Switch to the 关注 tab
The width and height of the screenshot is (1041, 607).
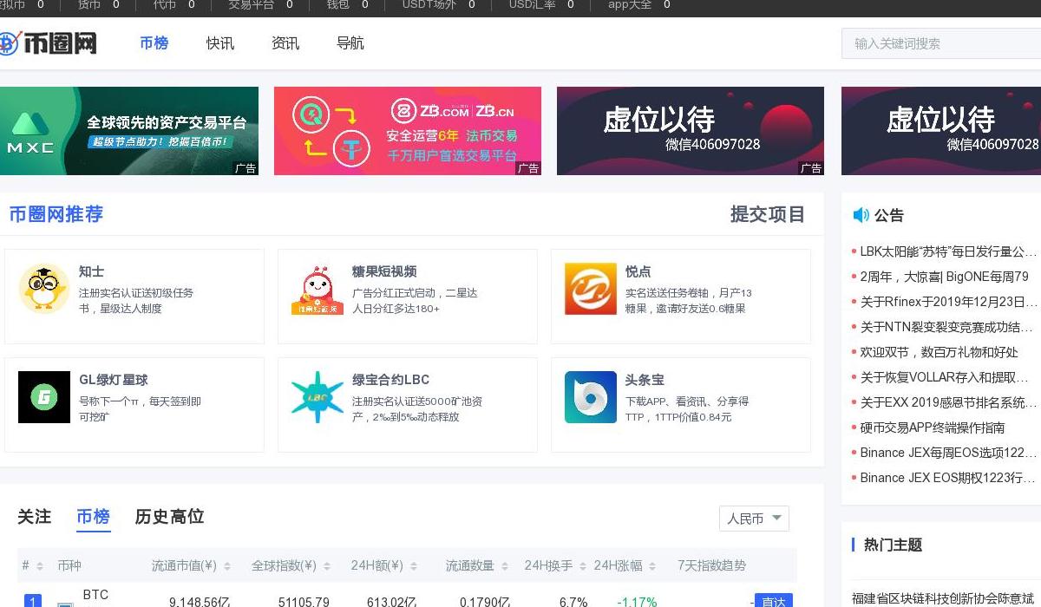point(35,517)
